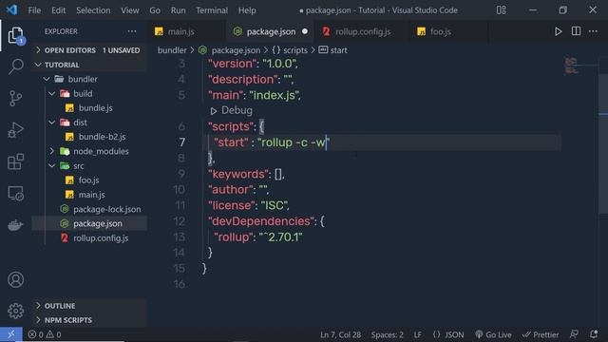
Task: Open editor More Actions ellipsis
Action: pos(593,31)
